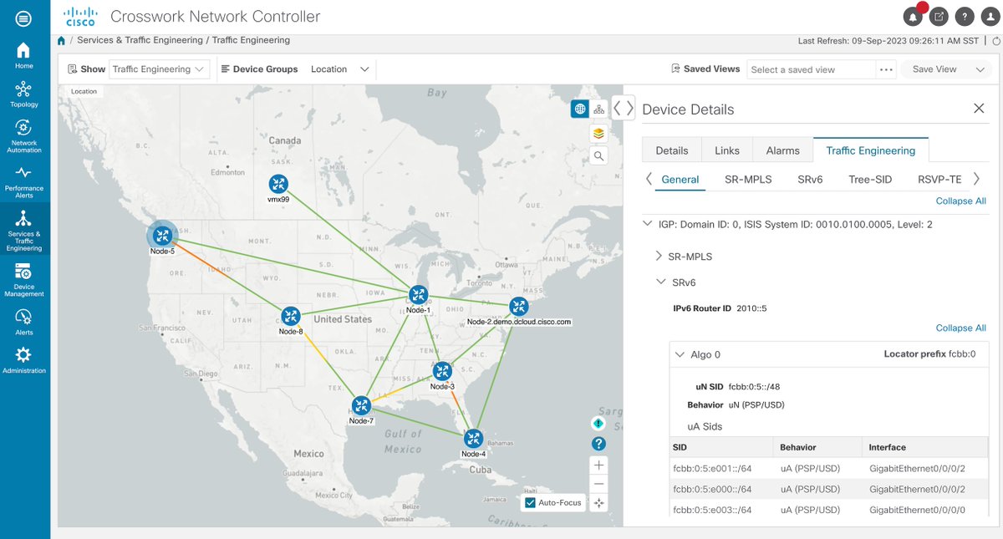Expand the SR-MPLS subsection
Screen dimensions: 1003x539
(x=659, y=256)
